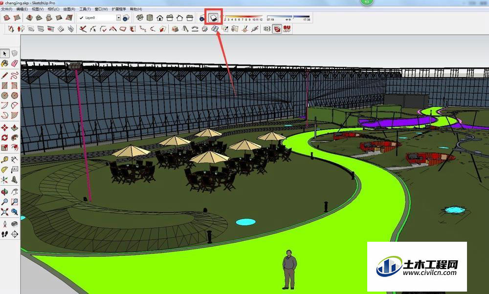Image resolution: width=489 pixels, height=294 pixels.
Task: Select the 3-Point Arc tool
Action: coord(5,115)
